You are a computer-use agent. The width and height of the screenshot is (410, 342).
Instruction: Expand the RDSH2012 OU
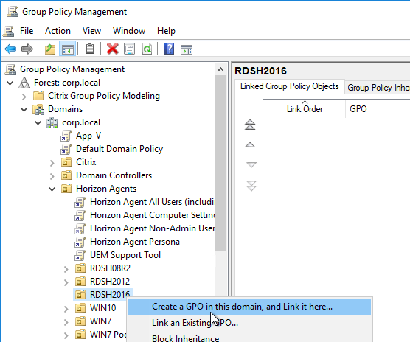point(66,282)
